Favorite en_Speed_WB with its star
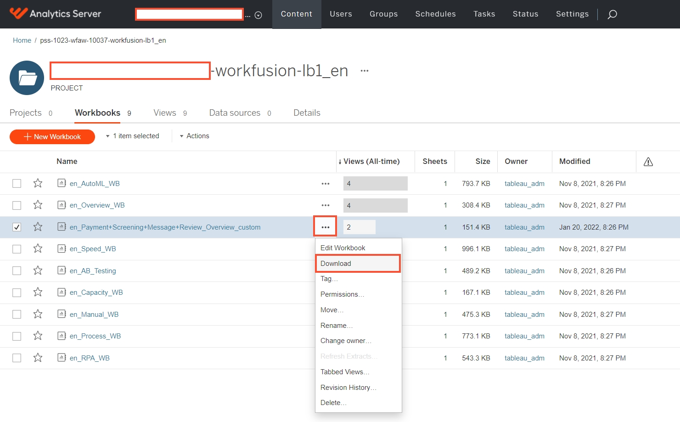Viewport: 680px width, 422px height. (x=38, y=248)
